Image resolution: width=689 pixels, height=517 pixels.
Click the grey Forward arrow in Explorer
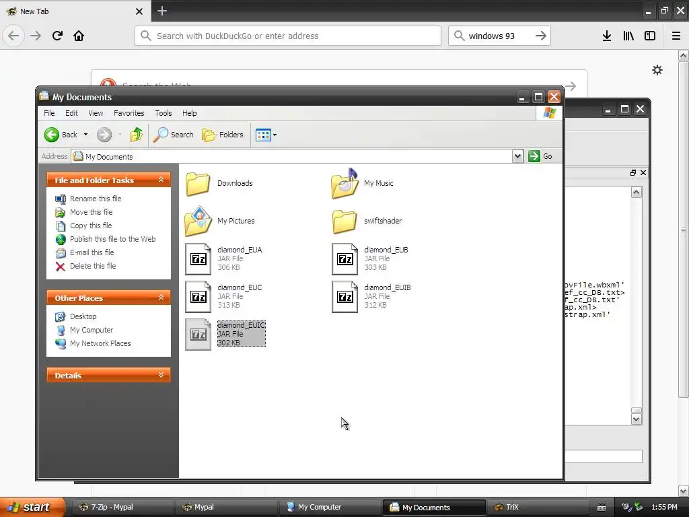104,135
